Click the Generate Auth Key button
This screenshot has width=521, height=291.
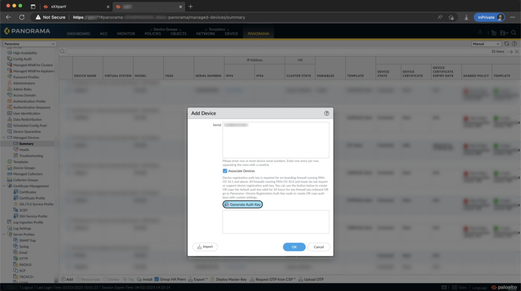coord(243,204)
